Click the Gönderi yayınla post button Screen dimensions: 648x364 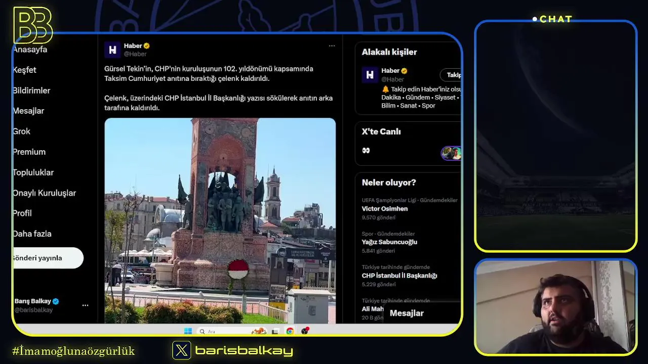click(x=48, y=258)
